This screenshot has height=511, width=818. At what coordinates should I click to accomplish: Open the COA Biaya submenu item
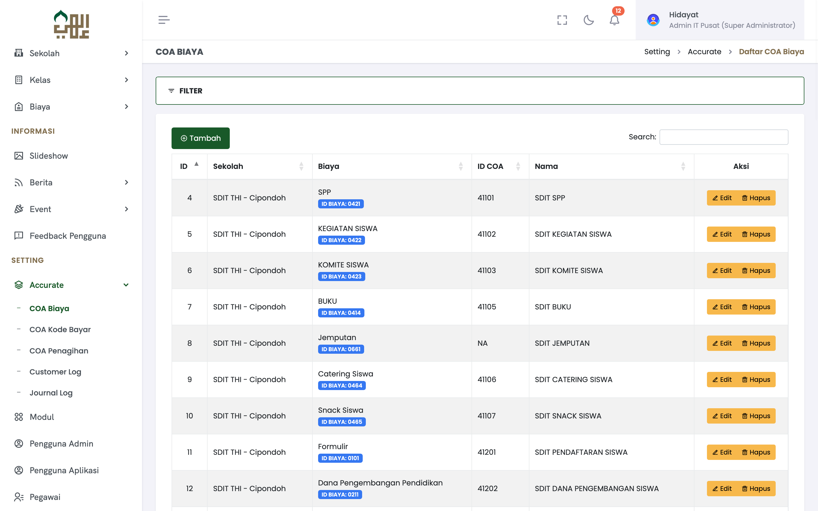click(x=49, y=309)
